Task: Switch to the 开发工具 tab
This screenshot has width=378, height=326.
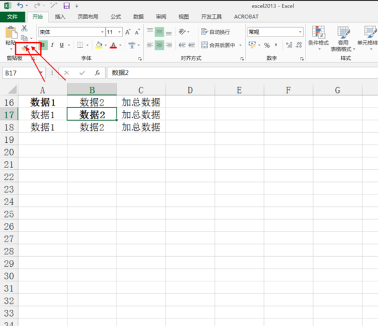Action: (x=212, y=16)
